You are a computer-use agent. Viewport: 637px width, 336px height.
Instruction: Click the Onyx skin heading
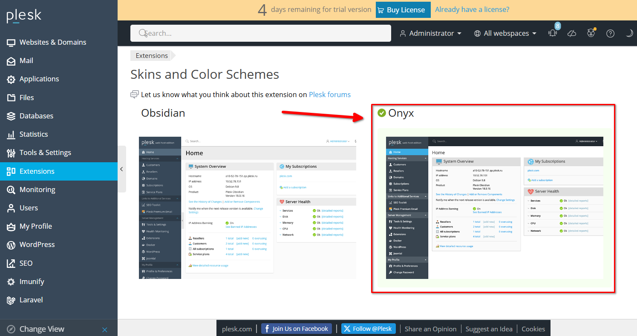[x=401, y=113]
